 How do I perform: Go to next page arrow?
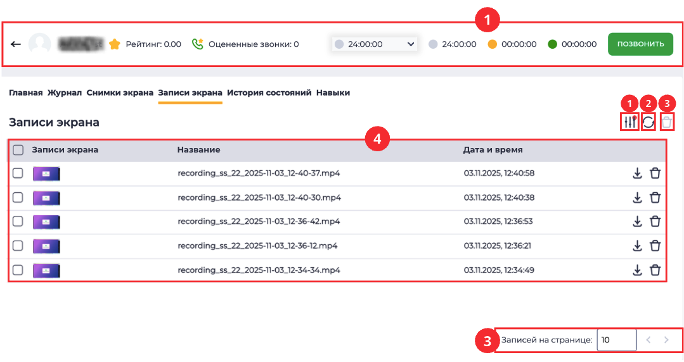coord(666,340)
